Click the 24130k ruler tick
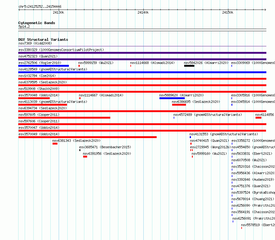This screenshot has height=240, width=275. point(58,12)
